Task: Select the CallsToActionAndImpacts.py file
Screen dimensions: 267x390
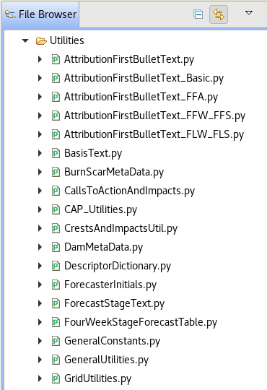Action: point(129,191)
